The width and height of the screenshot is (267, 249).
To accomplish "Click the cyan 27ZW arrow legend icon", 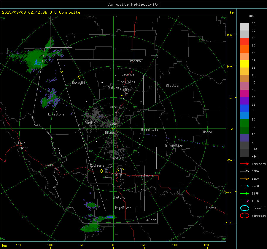I will pos(244,186).
